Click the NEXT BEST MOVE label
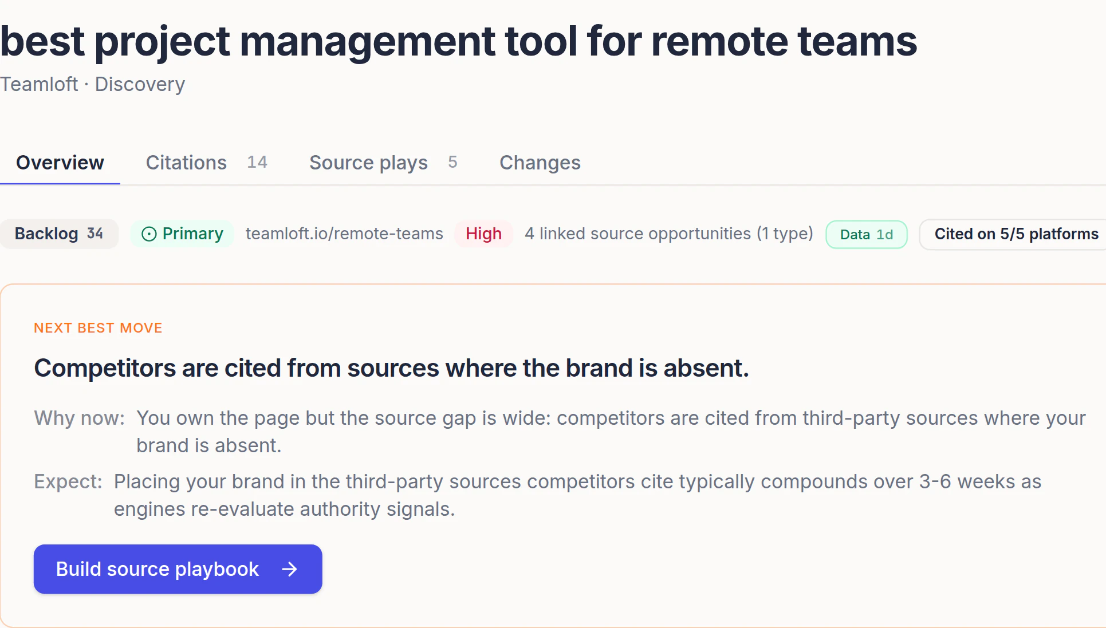The height and width of the screenshot is (628, 1106). (98, 328)
